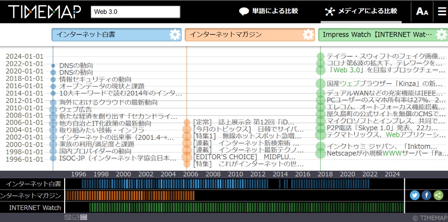448x222 pixels.
Task: Click the TIMEMAP logo
Action: (x=44, y=12)
